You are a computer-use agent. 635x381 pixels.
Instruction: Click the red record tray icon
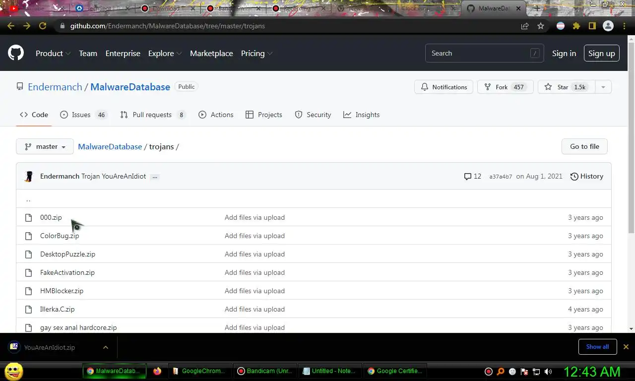(489, 372)
